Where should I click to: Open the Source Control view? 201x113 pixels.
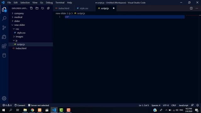4,28
